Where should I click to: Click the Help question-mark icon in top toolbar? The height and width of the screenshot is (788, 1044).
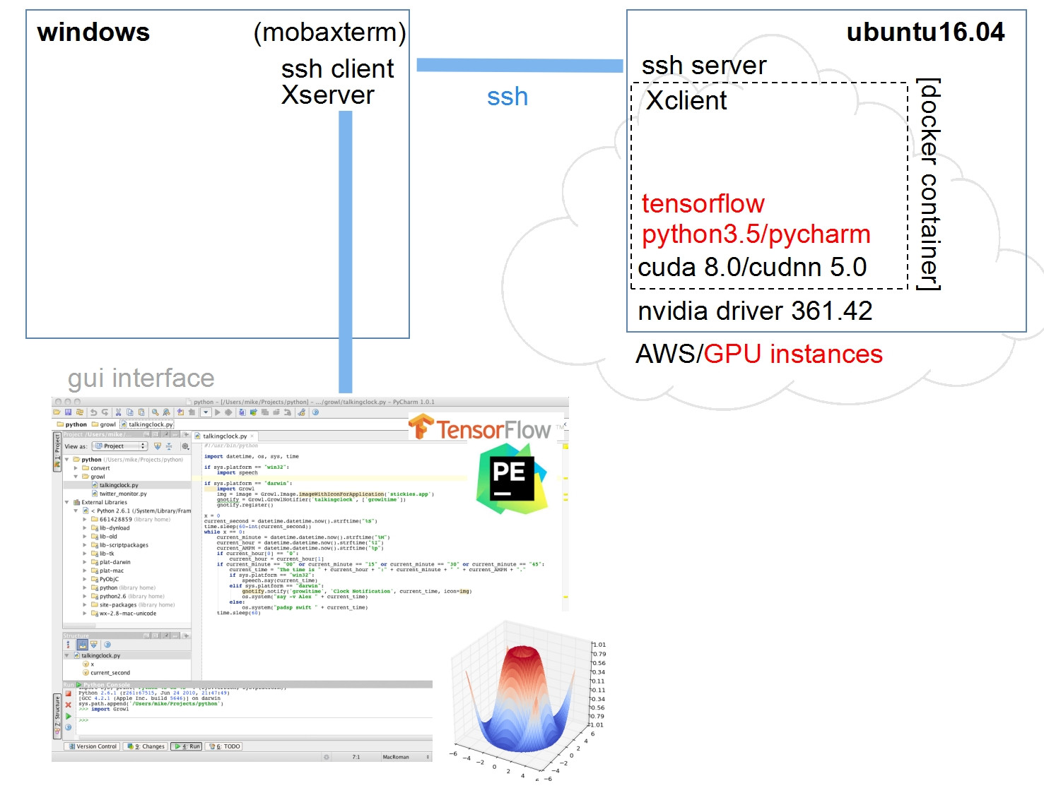315,412
